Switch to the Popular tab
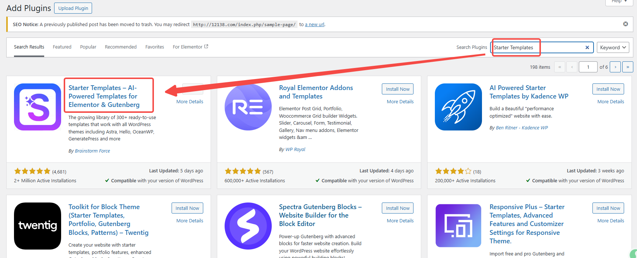The image size is (637, 258). [x=88, y=47]
